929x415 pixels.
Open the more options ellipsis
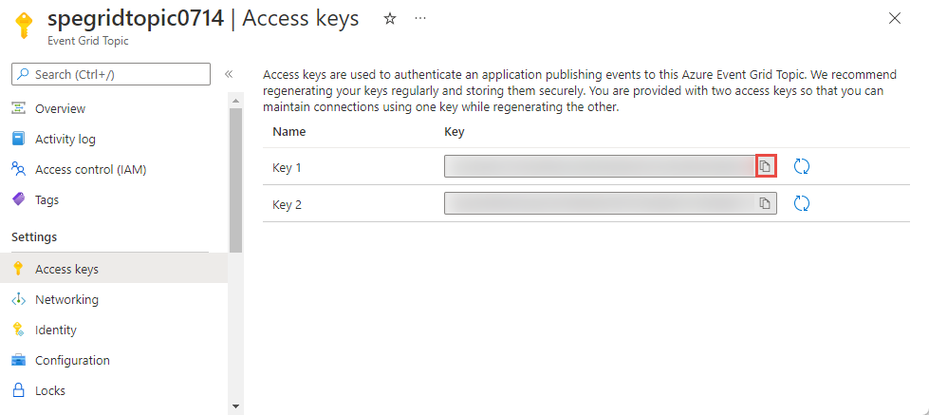tap(420, 19)
